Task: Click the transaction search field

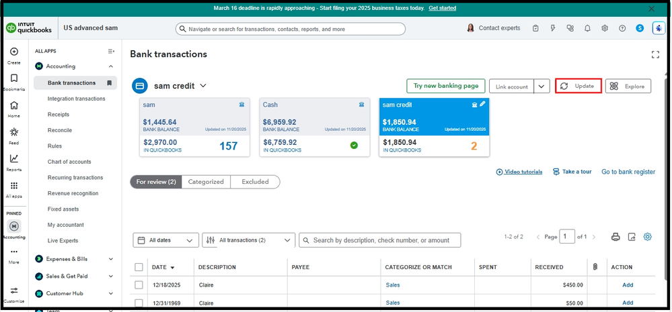Action: [x=381, y=240]
